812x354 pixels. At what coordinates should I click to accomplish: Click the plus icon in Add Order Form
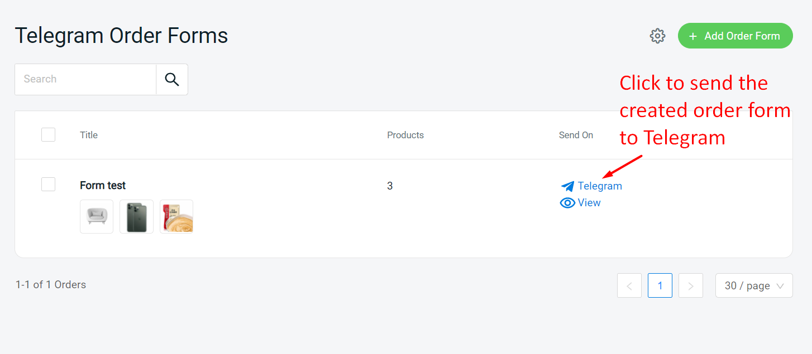tap(693, 36)
